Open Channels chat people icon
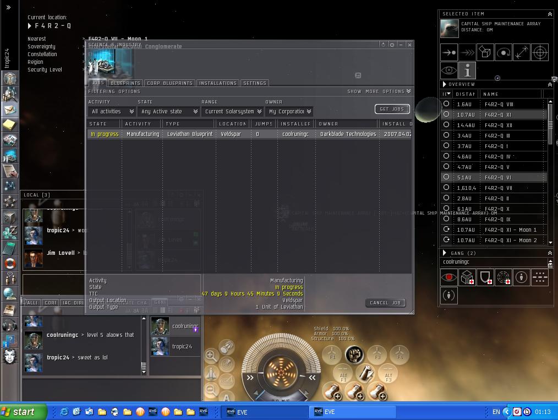 click(x=9, y=279)
